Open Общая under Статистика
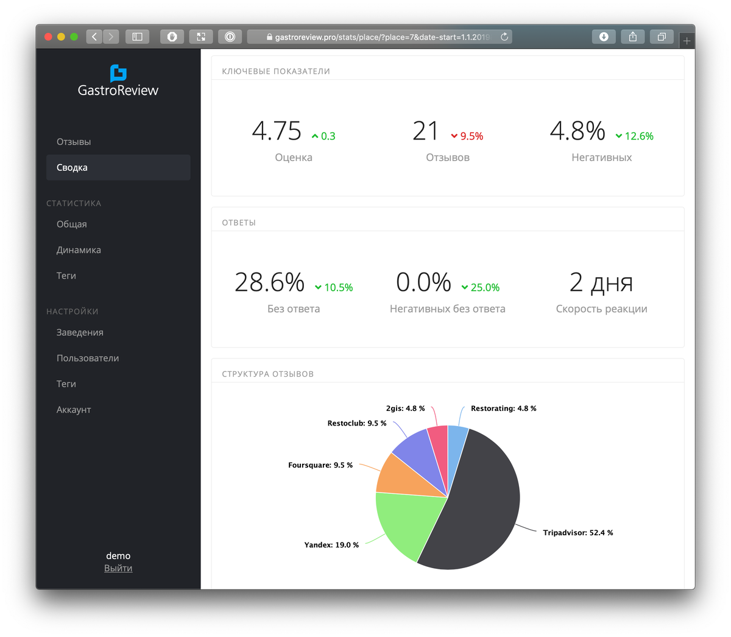Screen dimensions: 731x637 [x=72, y=224]
